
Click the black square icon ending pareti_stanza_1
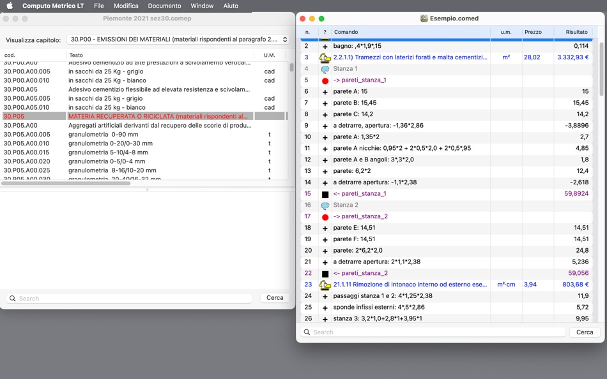click(325, 193)
